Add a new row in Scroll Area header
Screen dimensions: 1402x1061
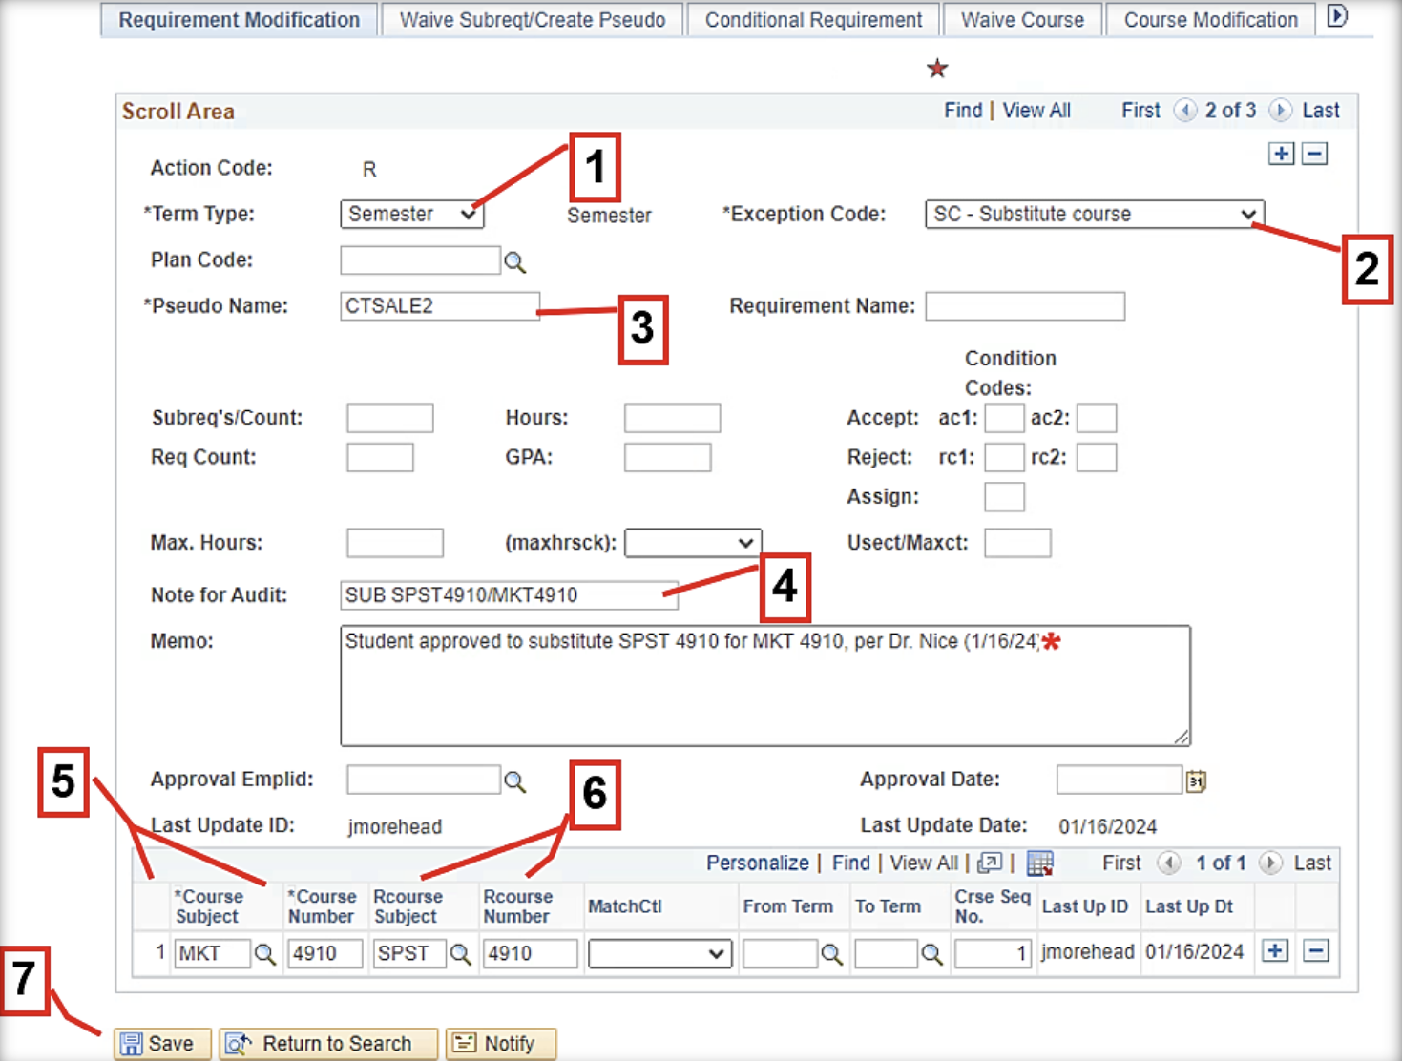(x=1281, y=154)
